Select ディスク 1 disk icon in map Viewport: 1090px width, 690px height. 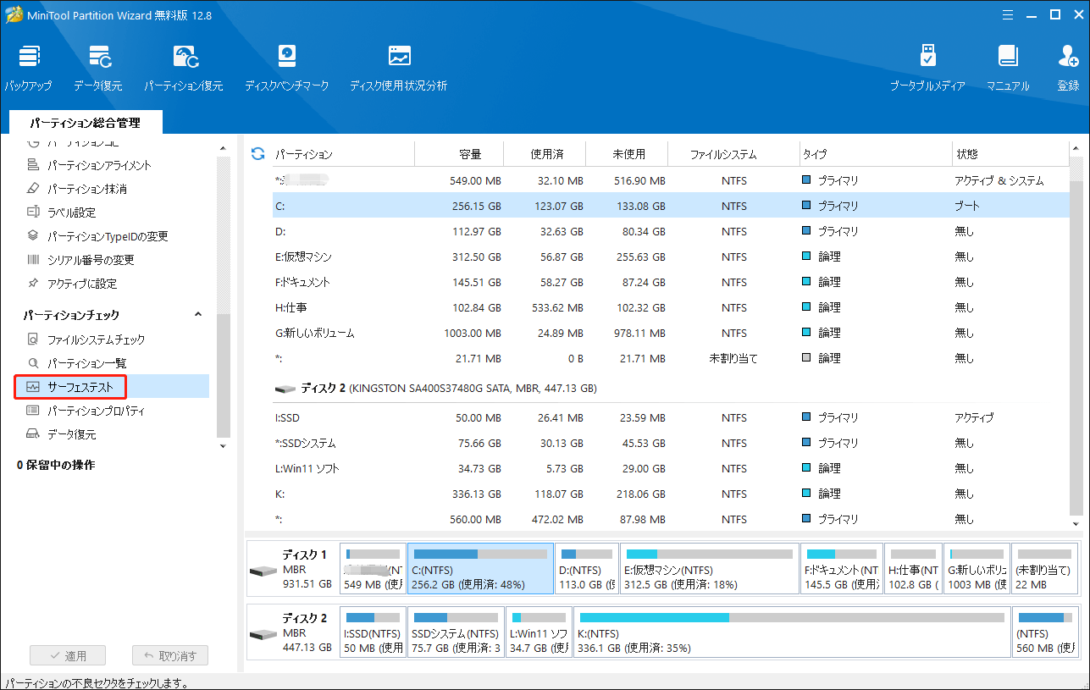tap(262, 570)
